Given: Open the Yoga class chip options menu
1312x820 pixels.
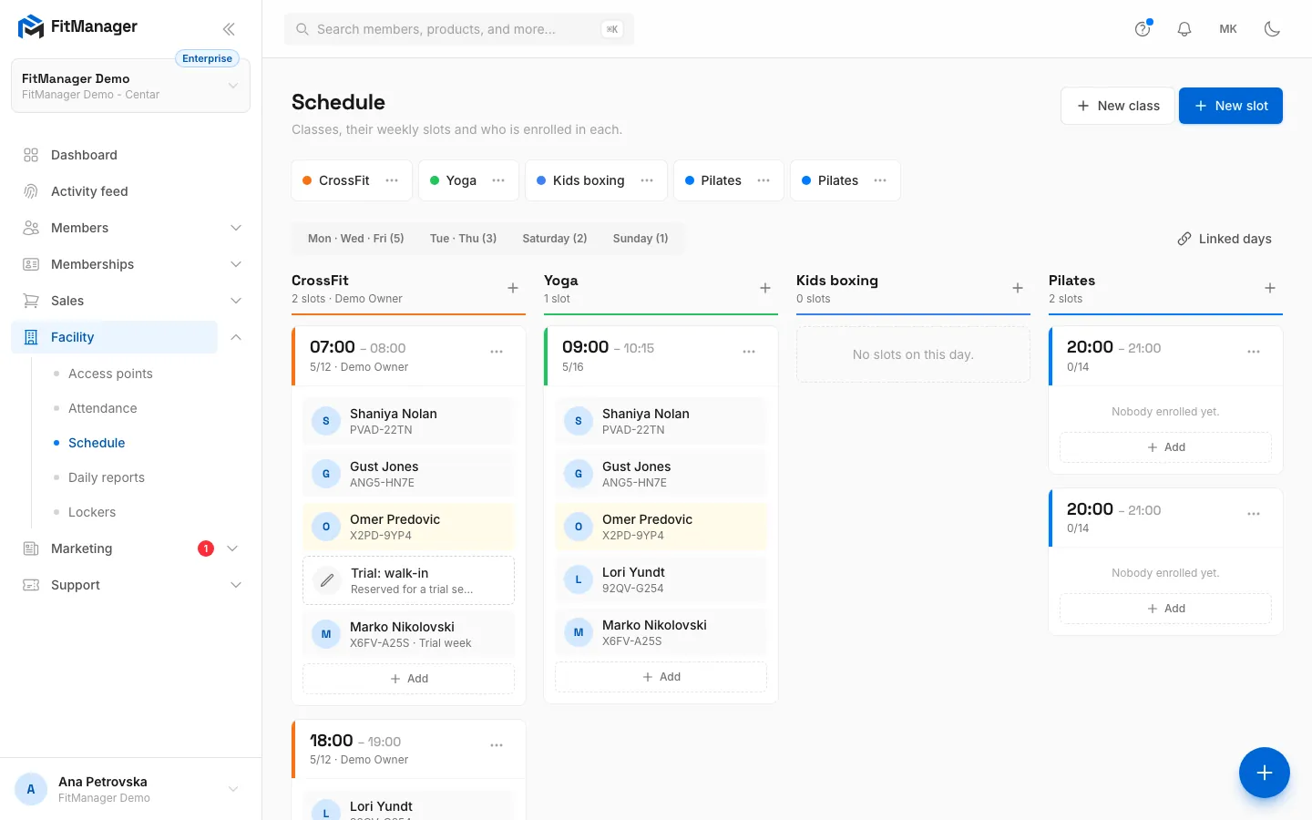Looking at the screenshot, I should (498, 180).
